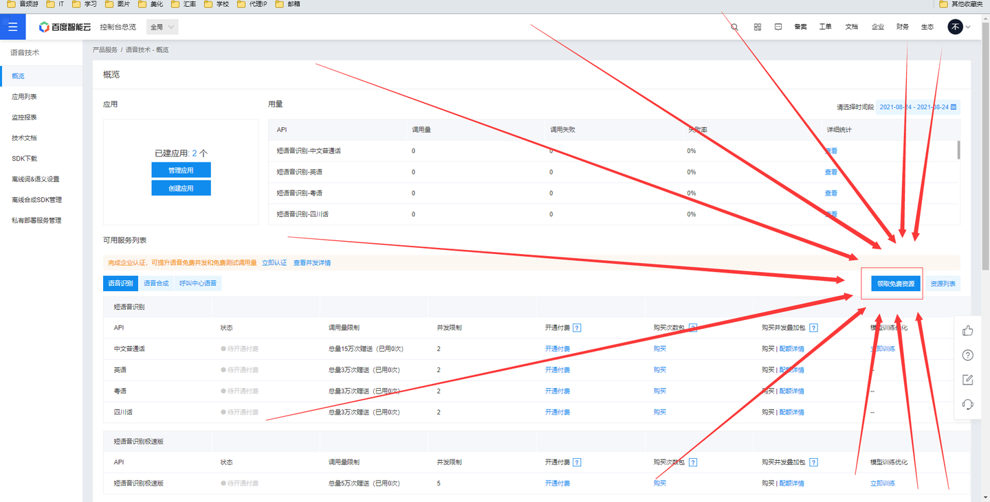The width and height of the screenshot is (990, 502).
Task: Open the date range picker 2021-08-24
Action: [x=918, y=107]
